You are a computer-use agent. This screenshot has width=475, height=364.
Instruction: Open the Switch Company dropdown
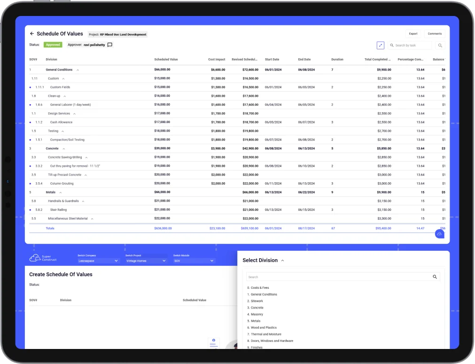click(x=98, y=261)
